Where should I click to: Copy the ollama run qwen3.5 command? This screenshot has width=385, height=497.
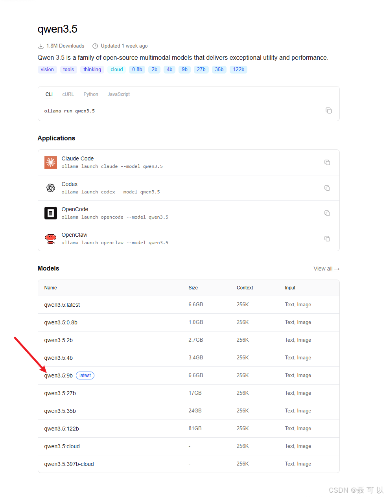(x=329, y=110)
